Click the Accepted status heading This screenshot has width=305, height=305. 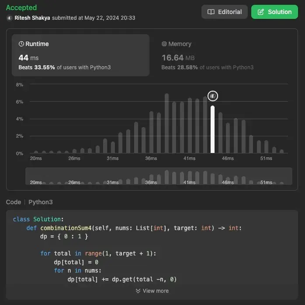point(21,7)
